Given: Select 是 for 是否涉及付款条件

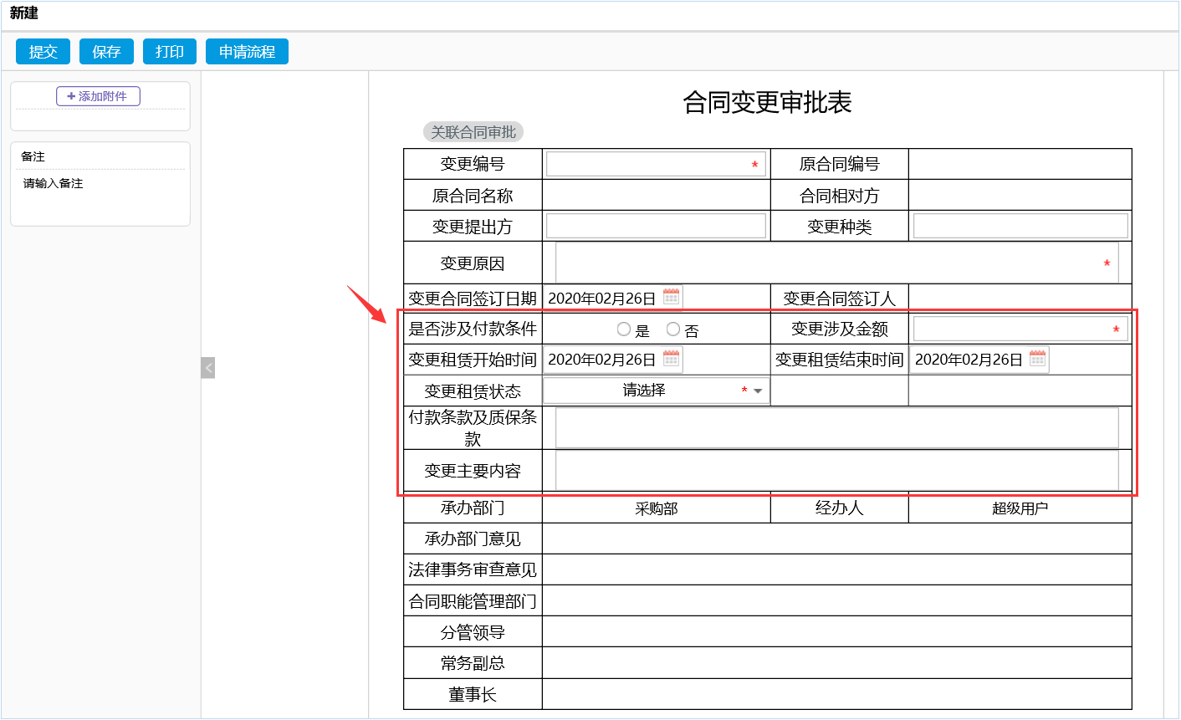Looking at the screenshot, I should pyautogui.click(x=624, y=329).
